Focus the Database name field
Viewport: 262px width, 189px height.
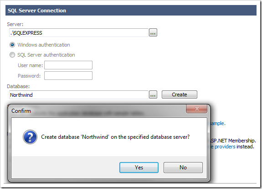[x=79, y=95]
